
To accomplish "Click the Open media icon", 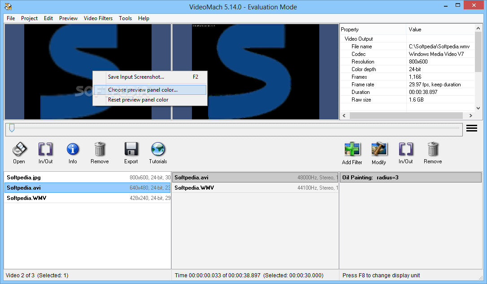I will (x=19, y=149).
